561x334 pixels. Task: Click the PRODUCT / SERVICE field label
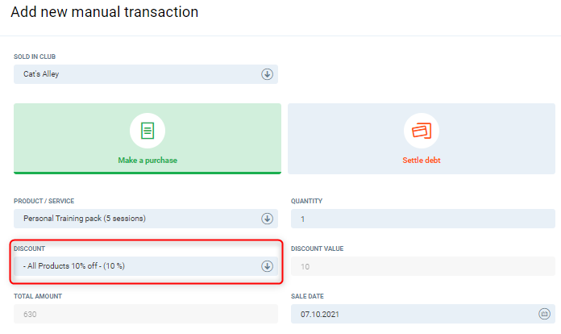coord(44,201)
